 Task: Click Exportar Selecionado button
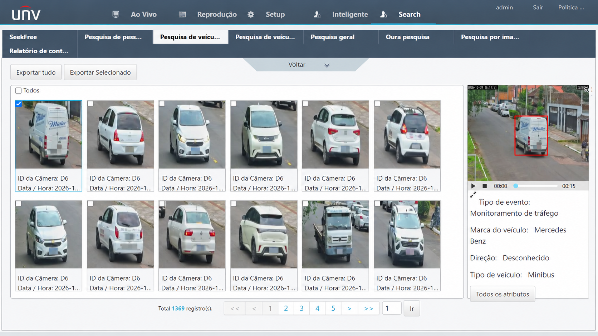100,72
